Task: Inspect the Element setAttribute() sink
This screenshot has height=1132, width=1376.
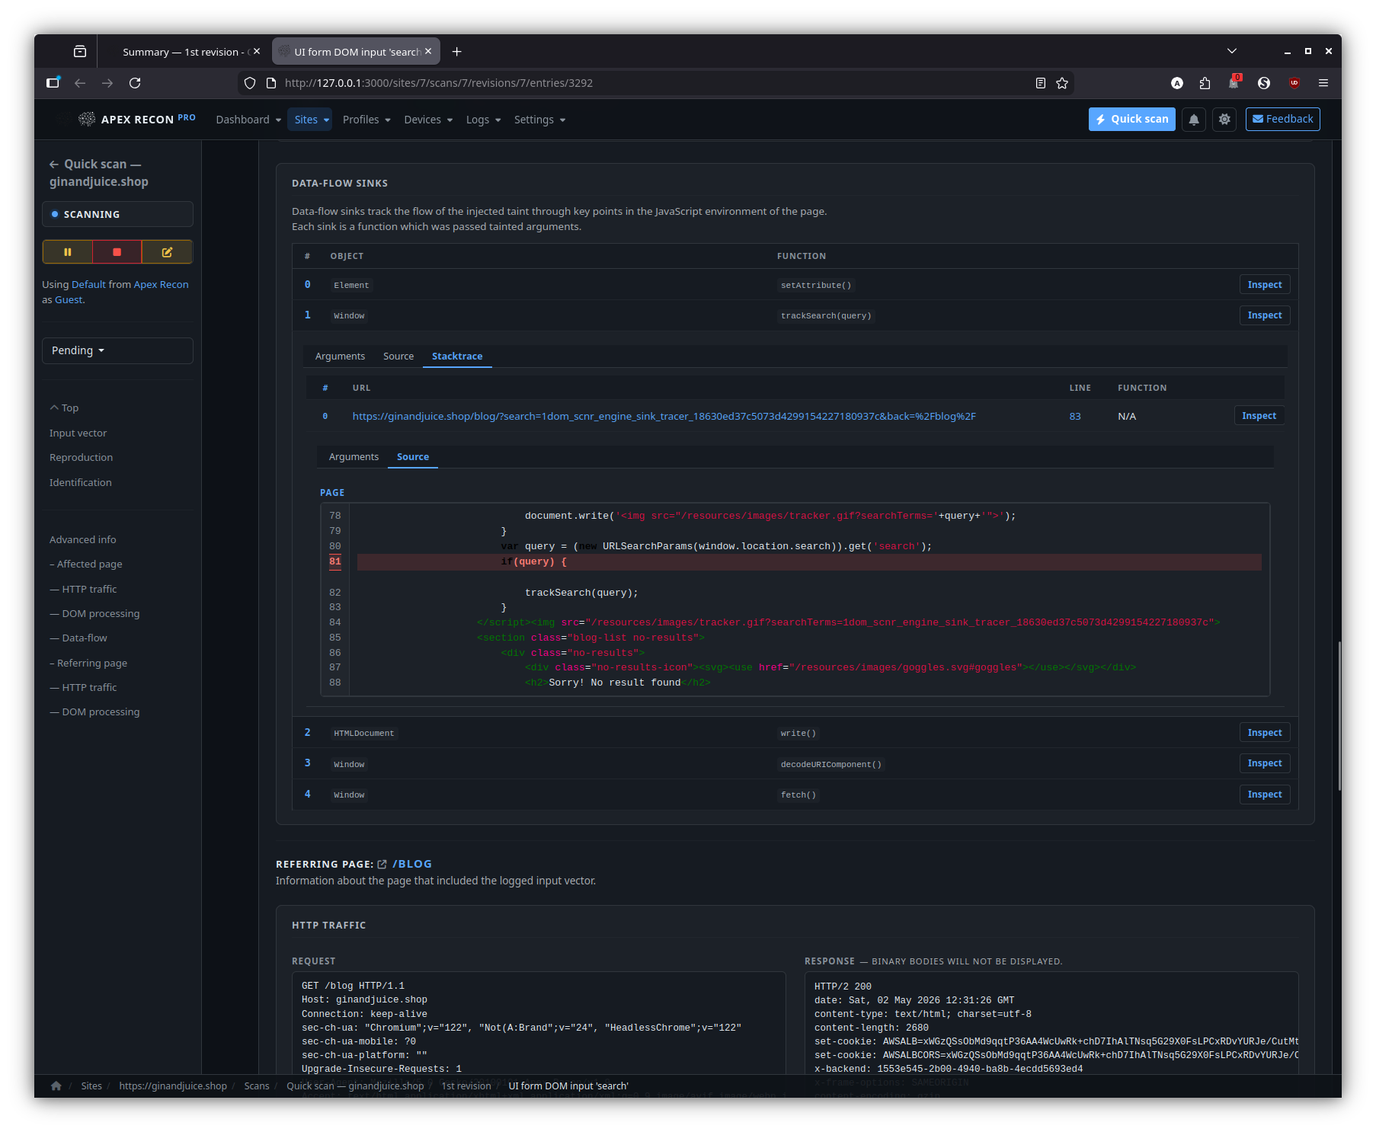Action: (x=1265, y=285)
